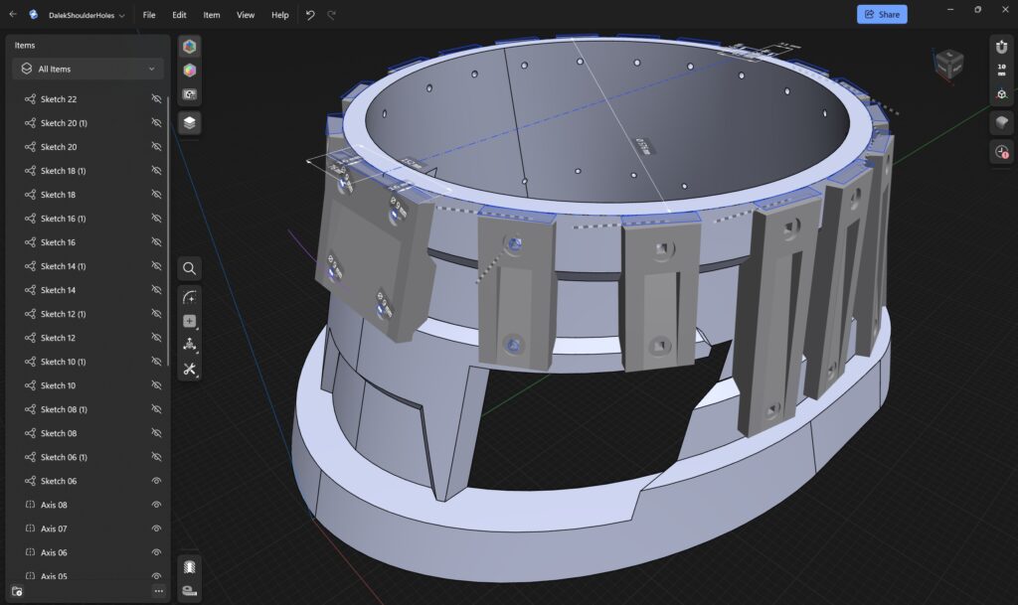
Task: Open the wrench and screwdriver Tools icon
Action: coord(189,369)
